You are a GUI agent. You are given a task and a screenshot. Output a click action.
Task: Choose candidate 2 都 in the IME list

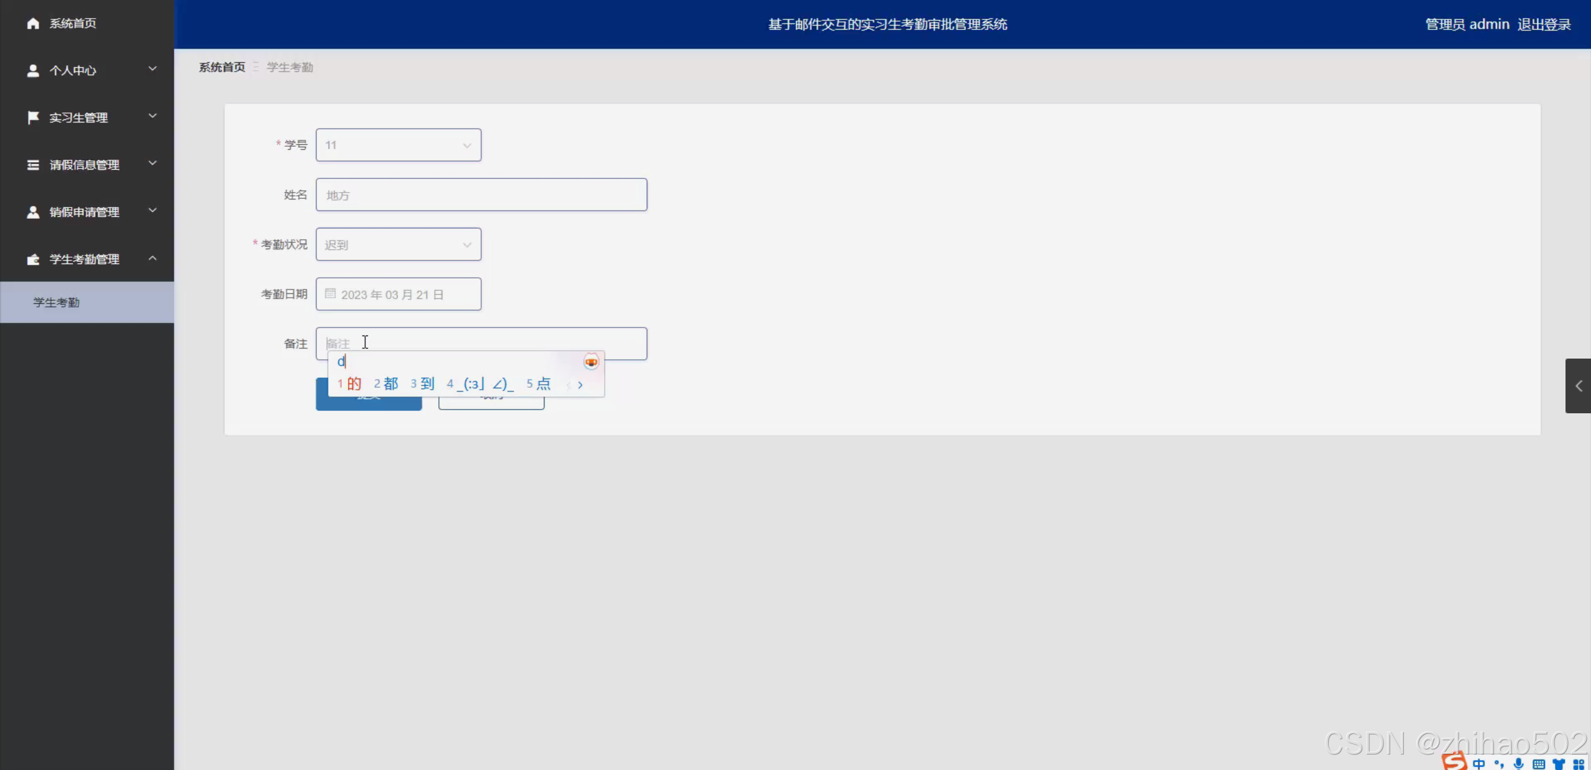point(386,383)
